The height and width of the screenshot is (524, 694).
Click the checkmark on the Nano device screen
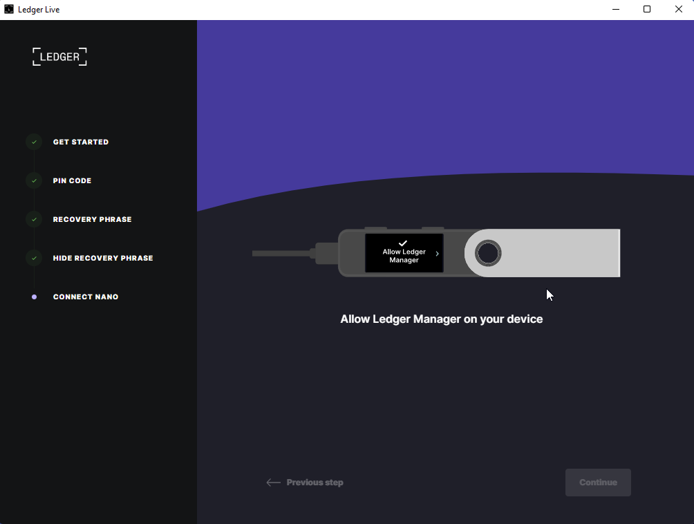tap(403, 243)
